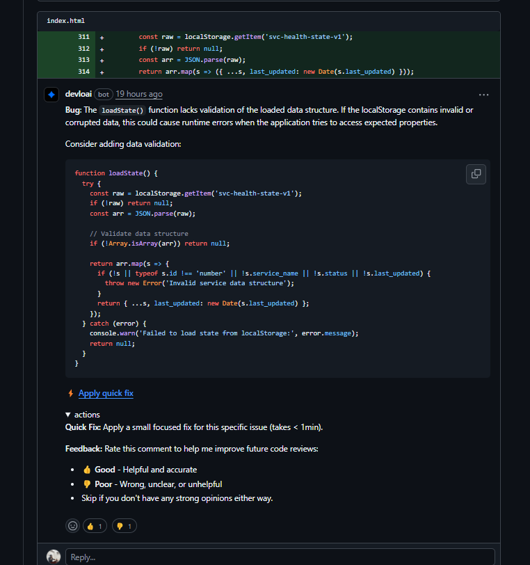This screenshot has height=565, width=530.
Task: Click the user avatar beside Reply field
Action: tap(54, 557)
